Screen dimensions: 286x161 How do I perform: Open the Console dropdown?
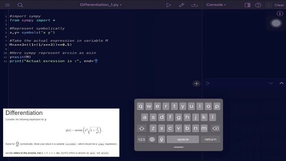pyautogui.click(x=216, y=5)
